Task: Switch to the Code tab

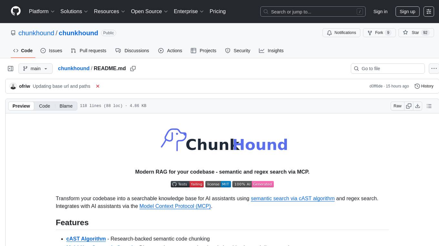Action: pos(23,51)
